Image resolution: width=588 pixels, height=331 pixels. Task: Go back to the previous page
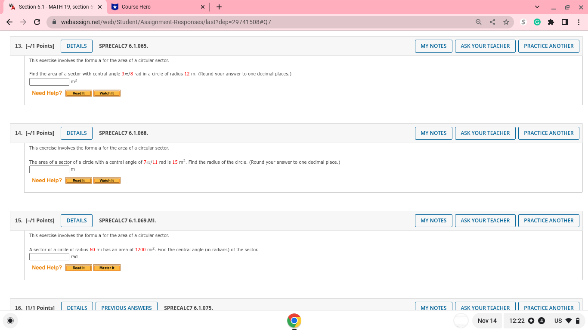9,22
